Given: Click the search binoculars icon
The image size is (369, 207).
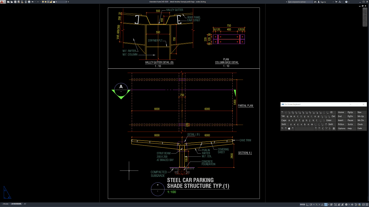Looking at the screenshot, I should point(315,2).
